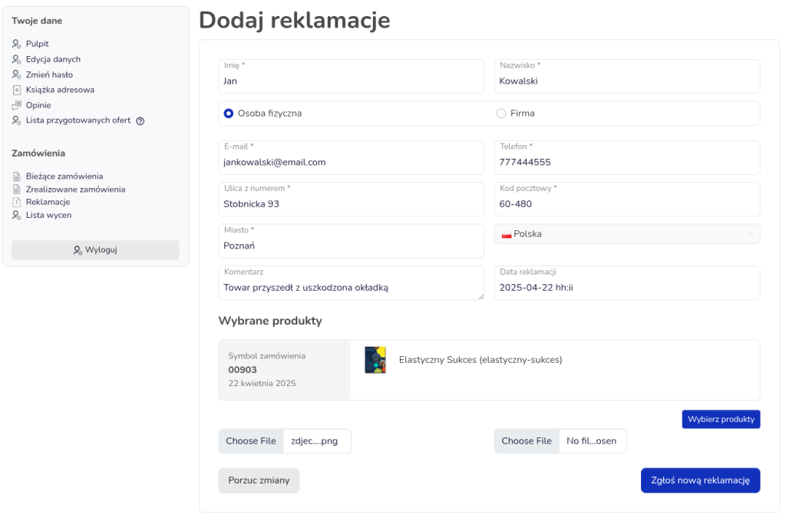Open the Polska country dropdown

click(626, 234)
